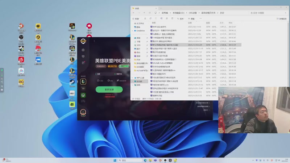Click the red 一键修复 link under the green button
The height and width of the screenshot is (163, 290).
pyautogui.click(x=109, y=97)
